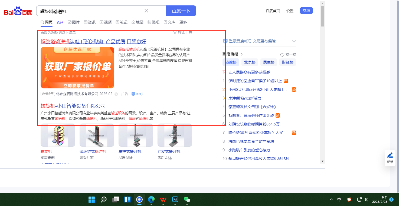Open Microsoft Edge from the taskbar
Screen dimensions: 399x206
(x=151, y=200)
